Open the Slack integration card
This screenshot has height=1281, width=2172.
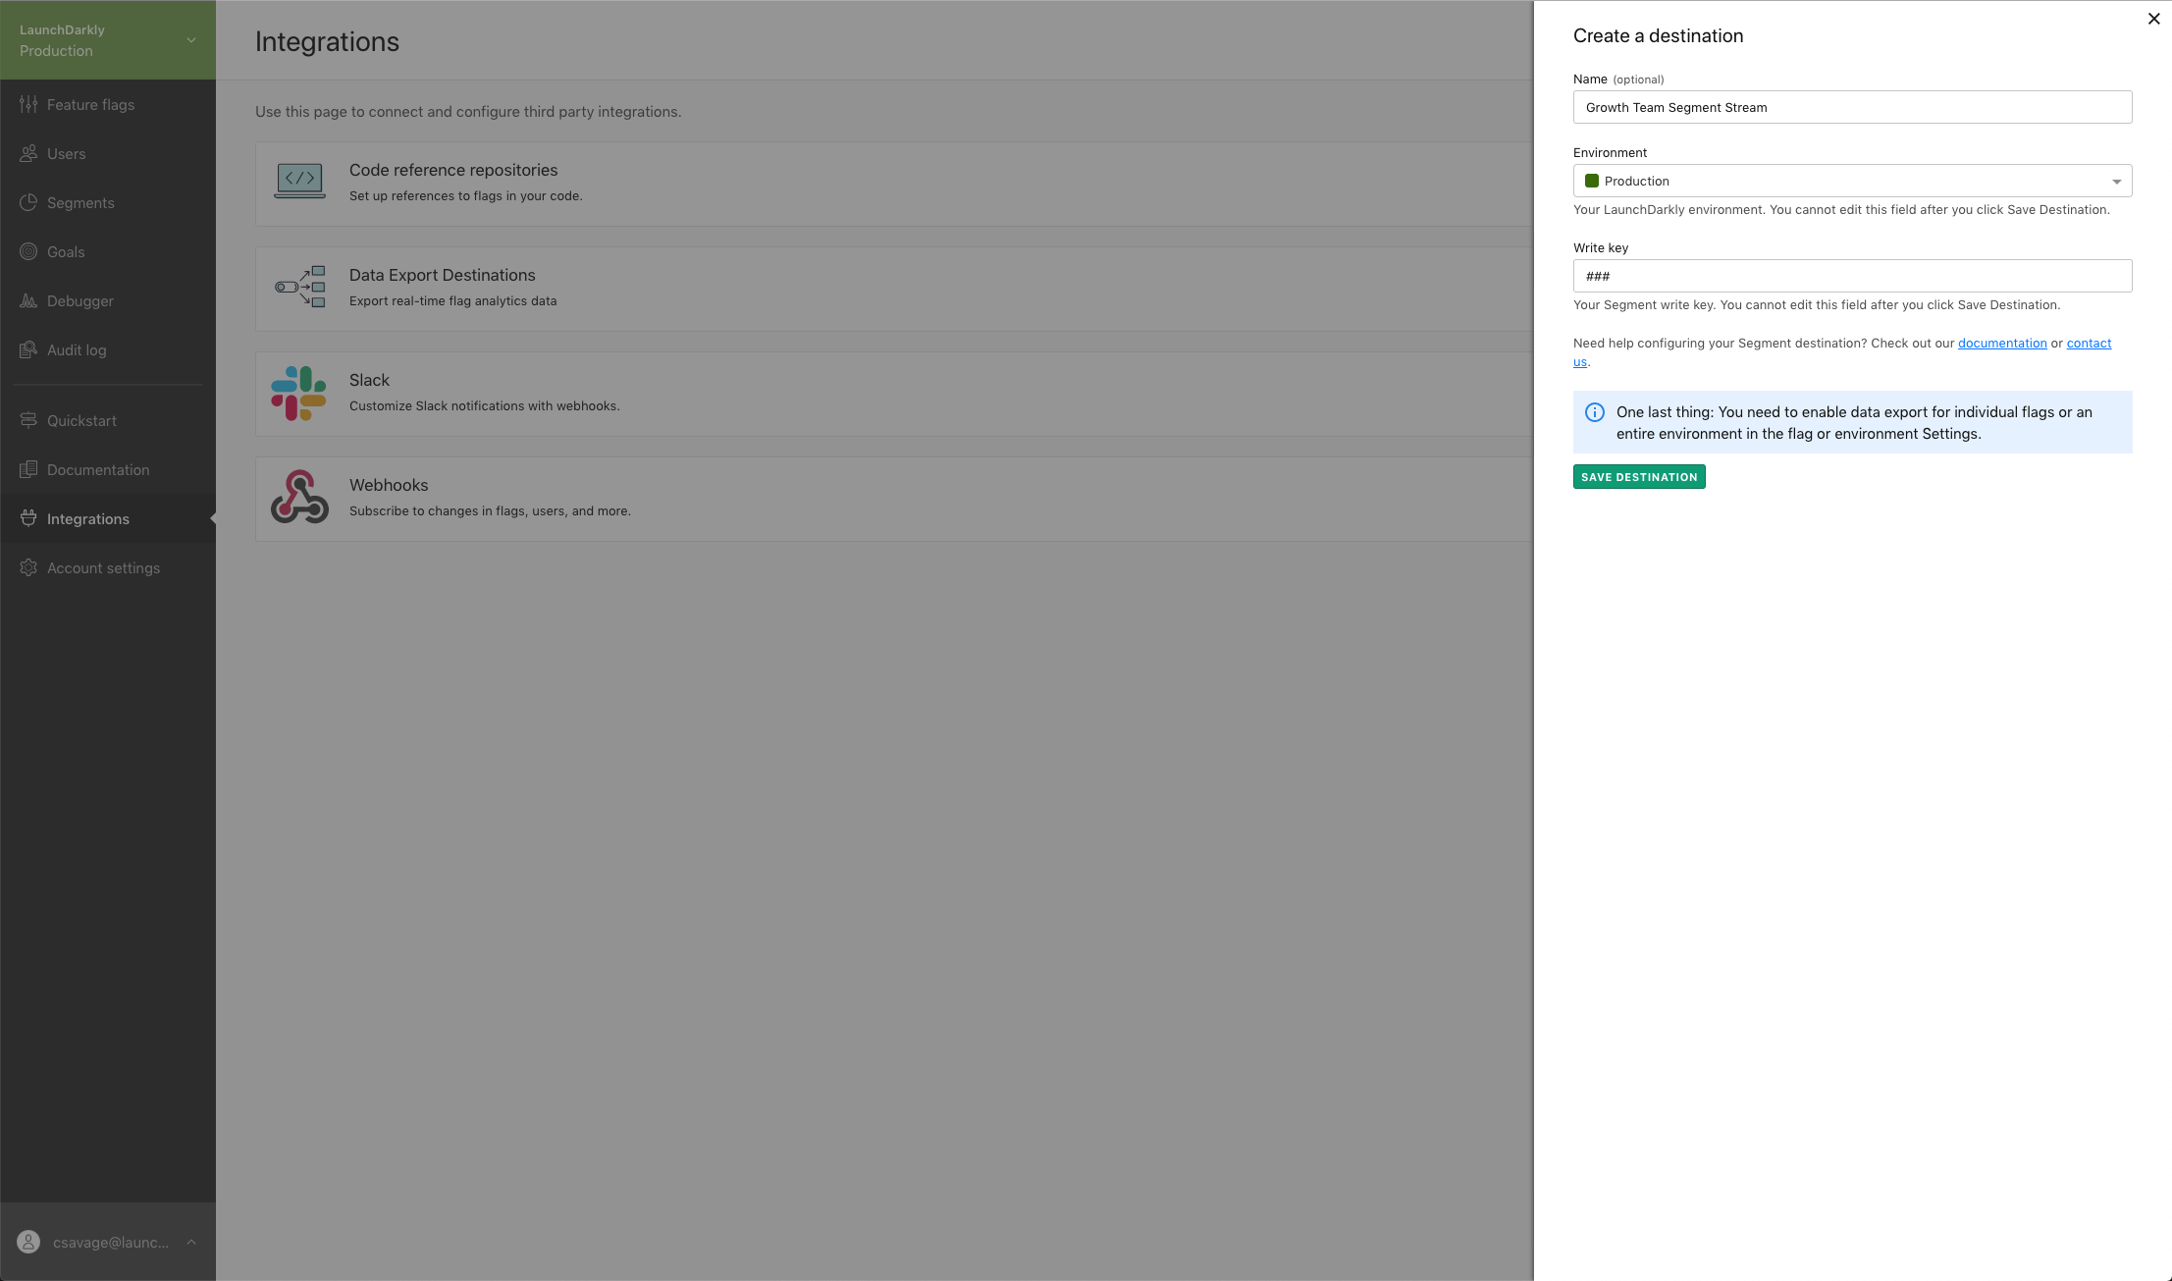[893, 394]
